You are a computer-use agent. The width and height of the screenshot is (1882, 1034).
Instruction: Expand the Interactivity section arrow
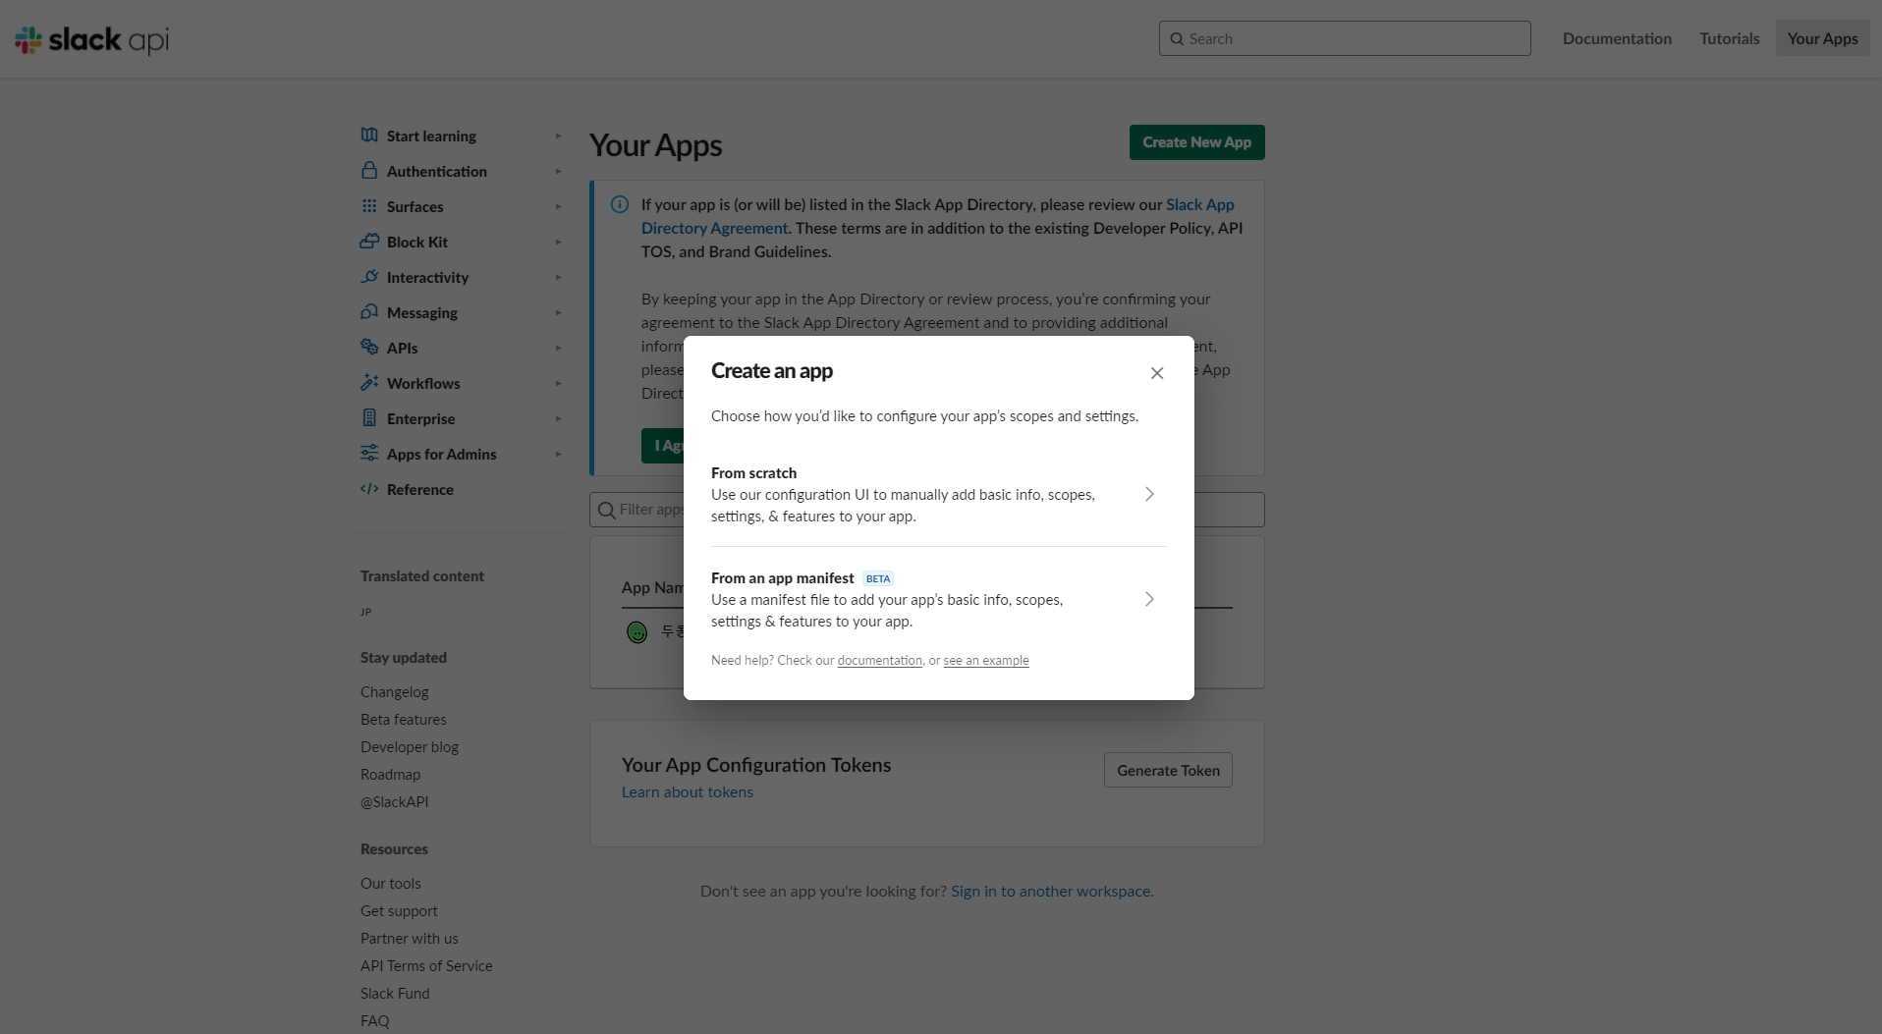558,277
